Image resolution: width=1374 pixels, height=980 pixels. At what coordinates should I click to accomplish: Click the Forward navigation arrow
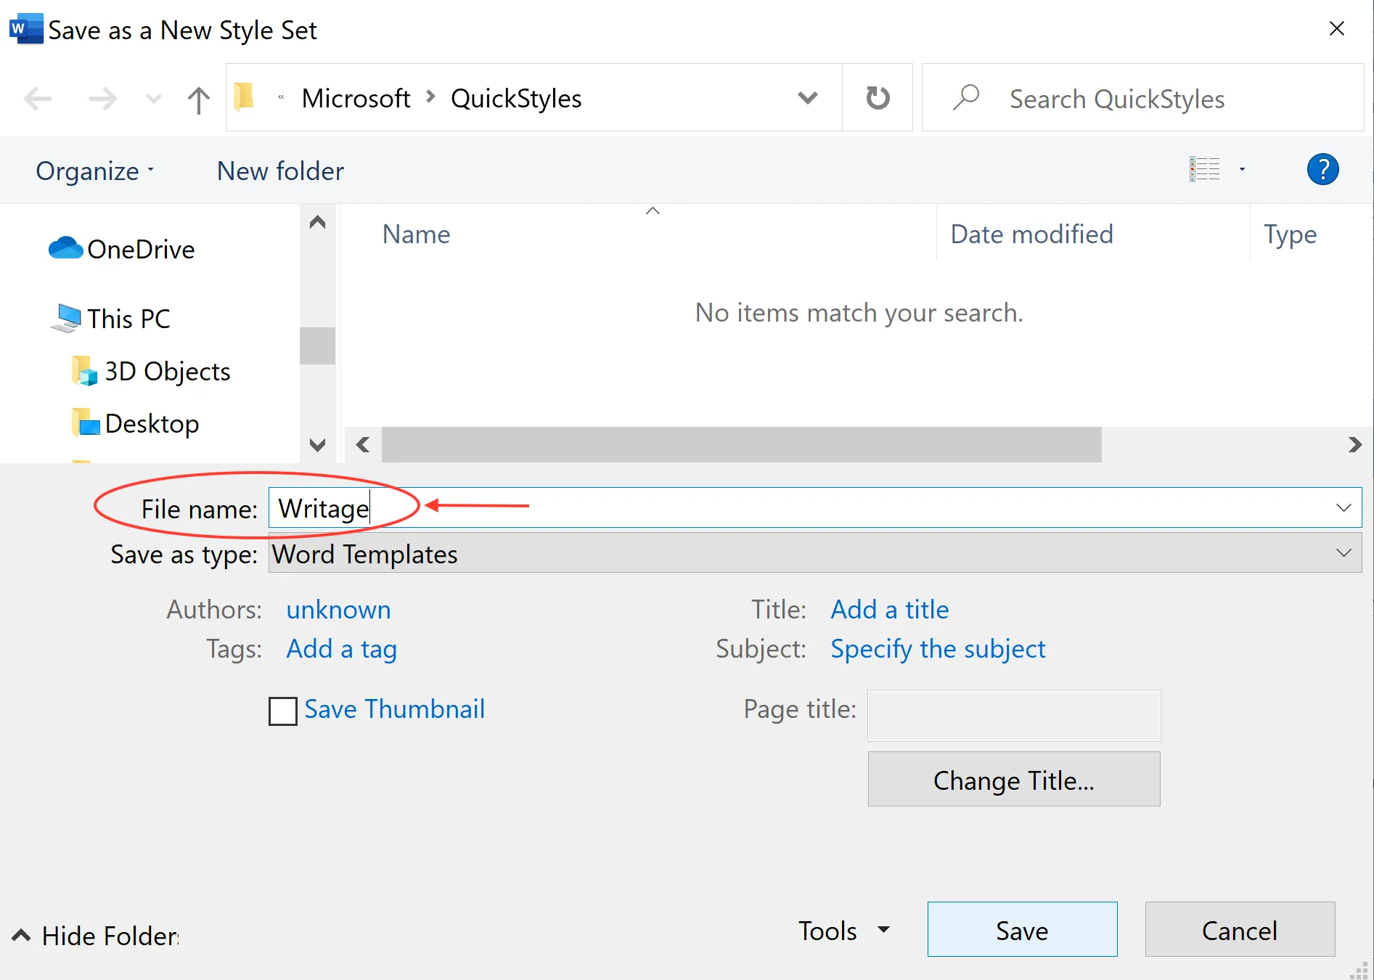point(102,99)
